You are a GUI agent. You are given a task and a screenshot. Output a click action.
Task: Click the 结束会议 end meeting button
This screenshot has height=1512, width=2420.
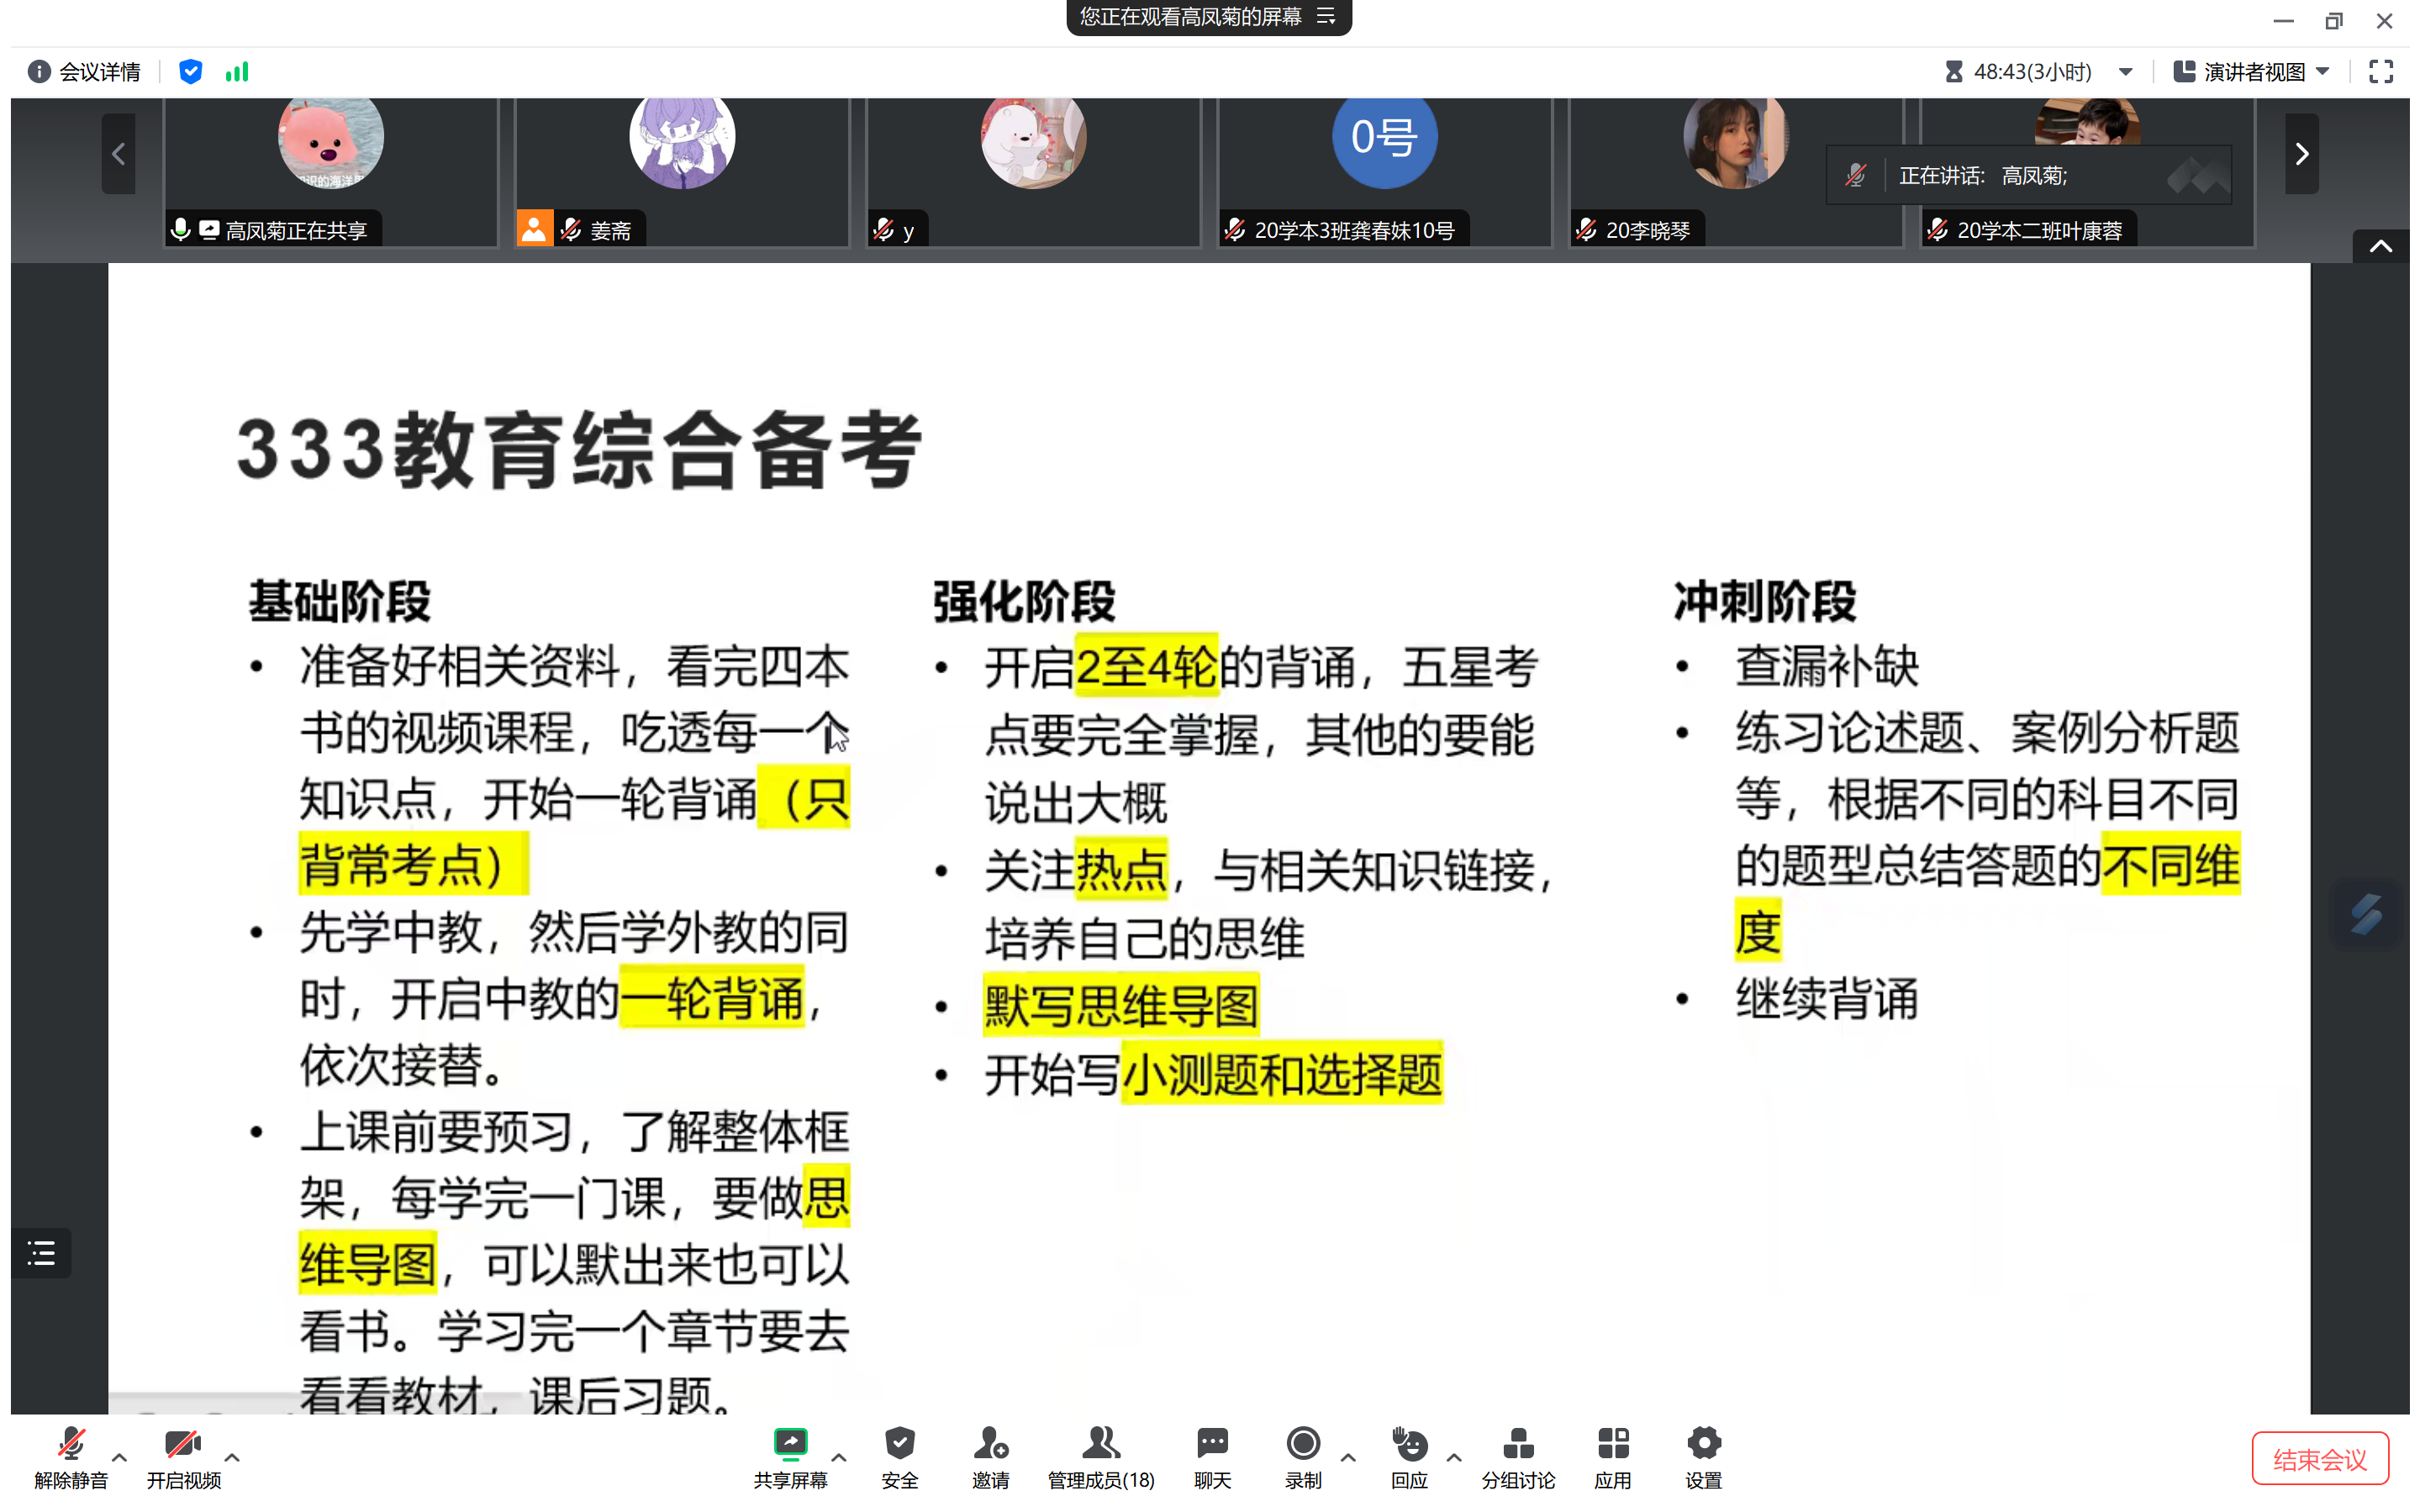tap(2320, 1459)
